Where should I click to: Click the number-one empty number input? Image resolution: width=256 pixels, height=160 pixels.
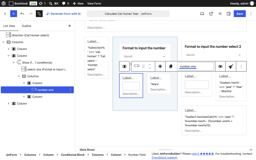(x=131, y=86)
